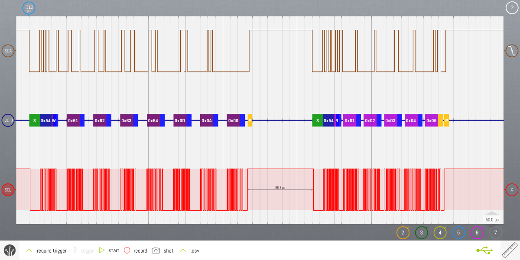Image resolution: width=520 pixels, height=260 pixels.
Task: Enable the greyed-out channel 7
Action: point(495,233)
